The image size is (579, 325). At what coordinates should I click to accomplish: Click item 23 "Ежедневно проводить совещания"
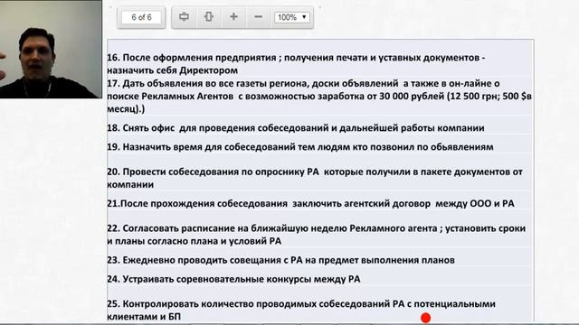pyautogui.click(x=280, y=260)
